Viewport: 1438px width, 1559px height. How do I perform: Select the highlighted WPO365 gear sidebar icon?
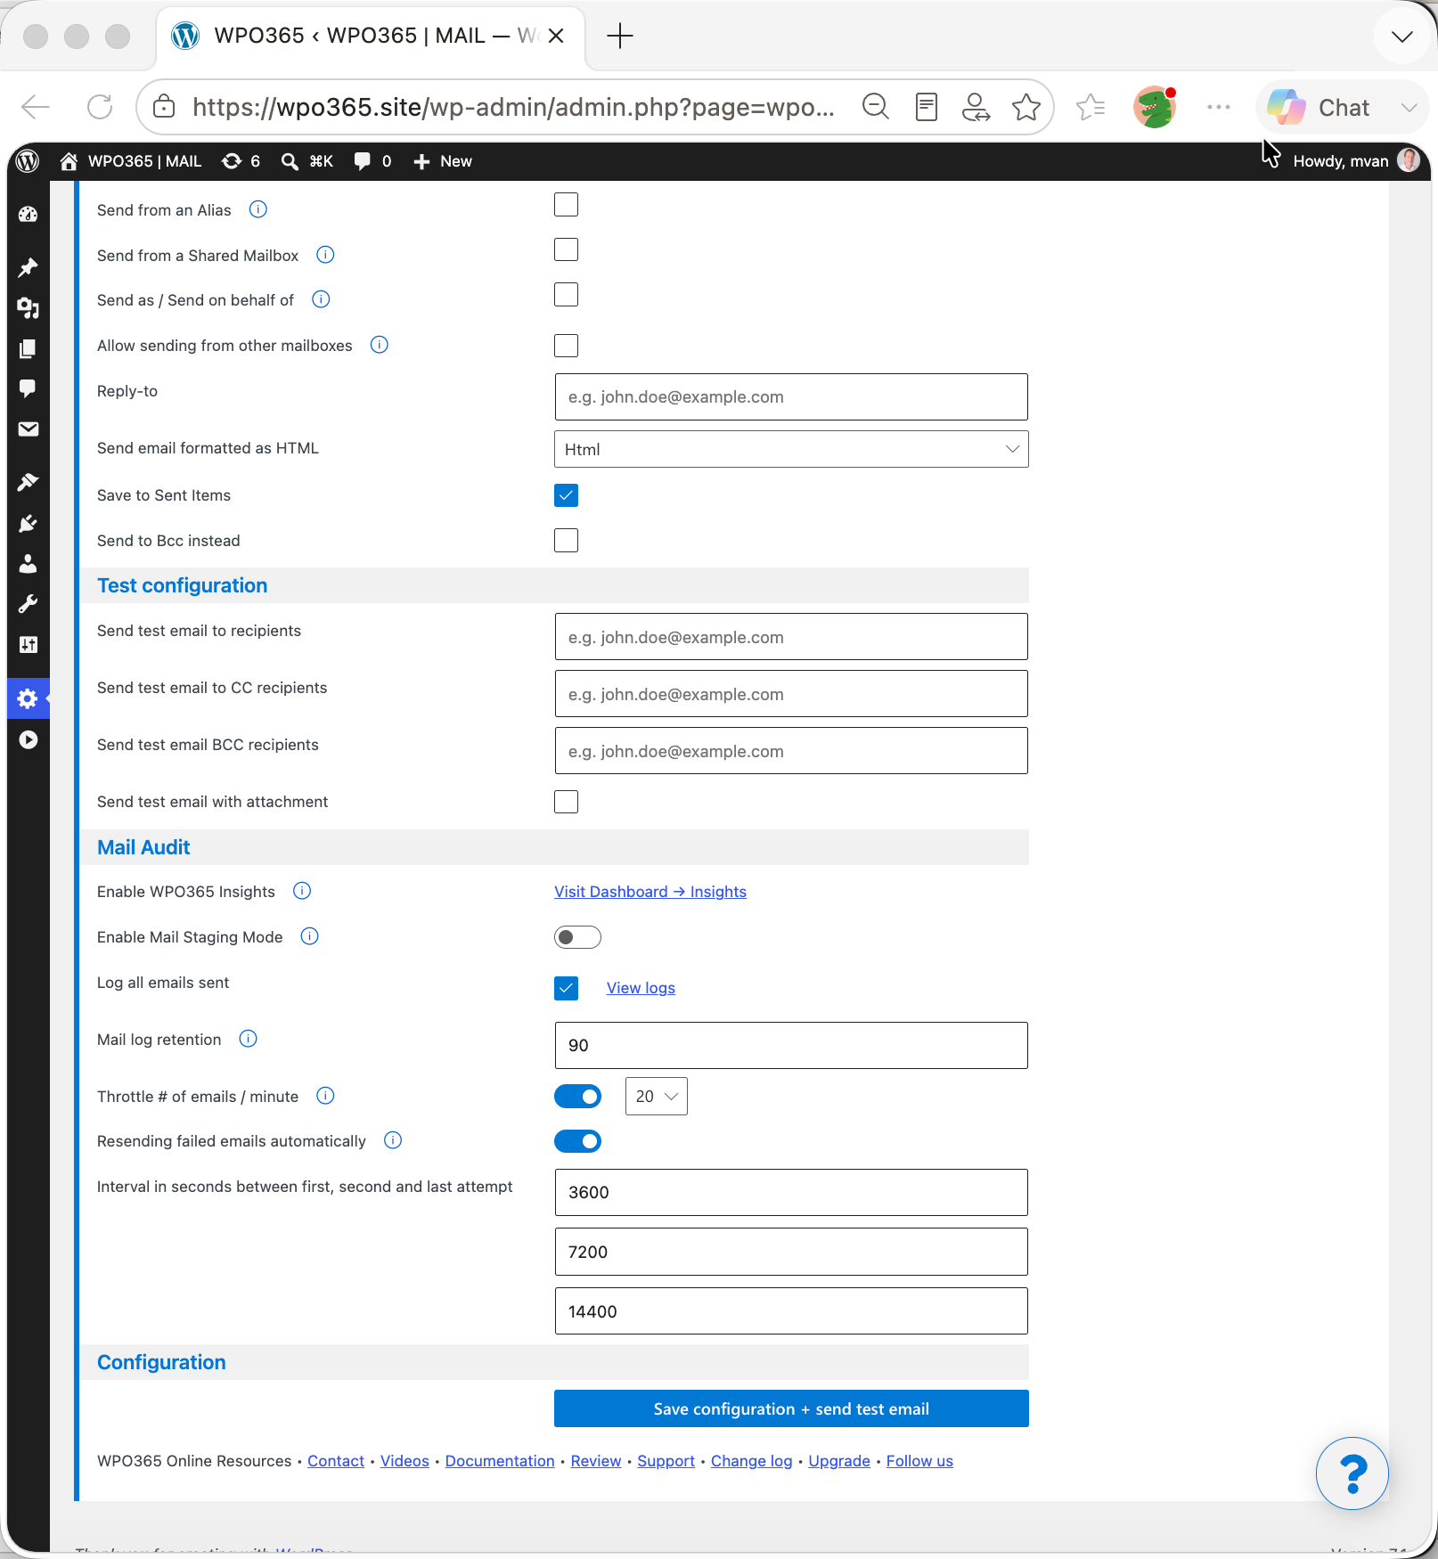[x=28, y=698]
